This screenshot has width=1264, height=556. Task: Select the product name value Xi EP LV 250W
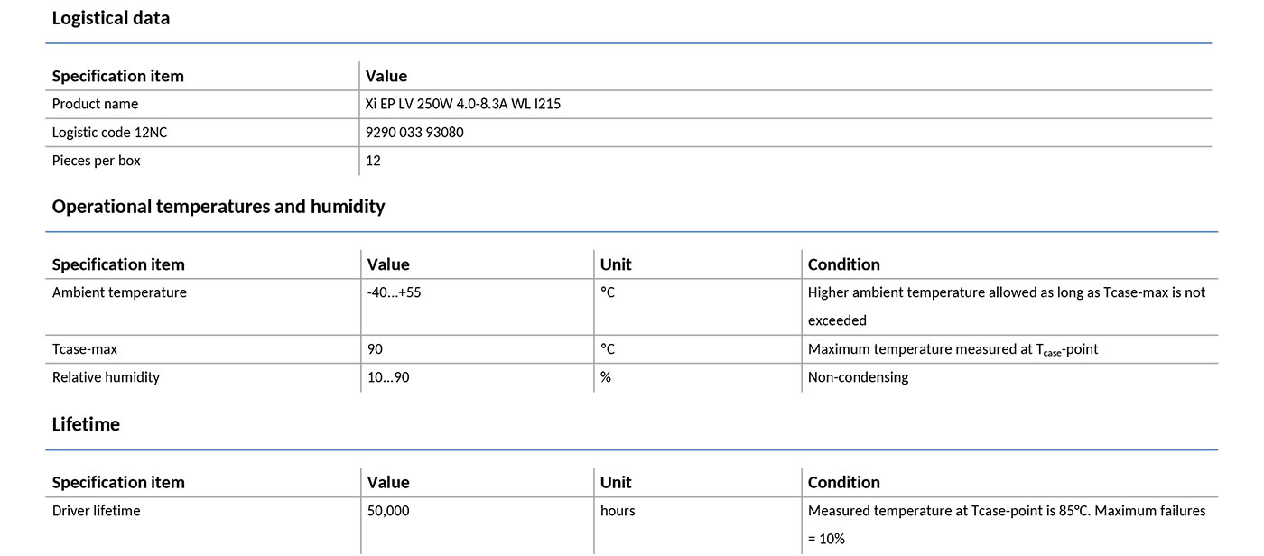point(463,104)
